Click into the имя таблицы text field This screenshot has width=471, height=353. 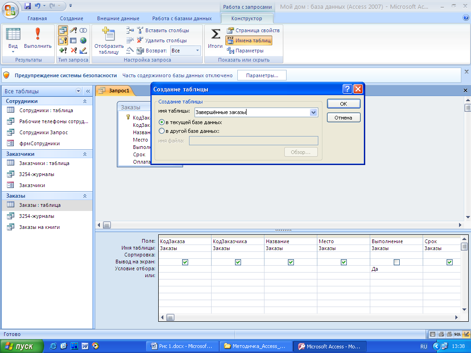(253, 112)
